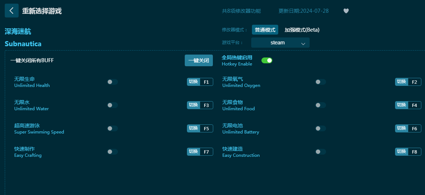This screenshot has height=195, width=425.
Task: Click 切换 button for F5 hotkey
Action: click(193, 128)
